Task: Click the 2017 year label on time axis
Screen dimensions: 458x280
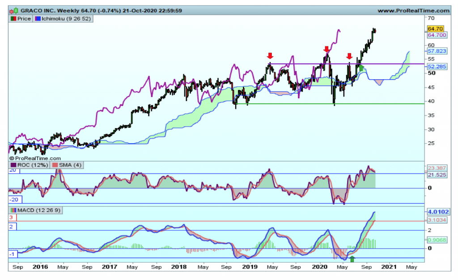Action: click(110, 267)
